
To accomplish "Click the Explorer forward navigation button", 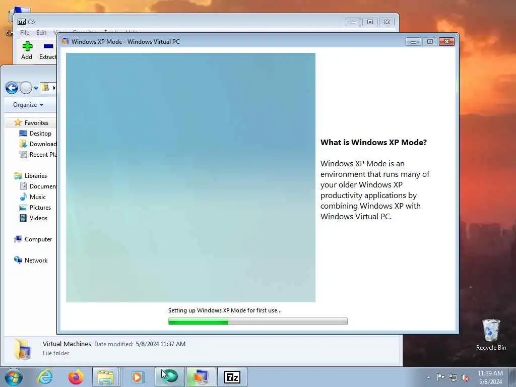I will pos(26,88).
